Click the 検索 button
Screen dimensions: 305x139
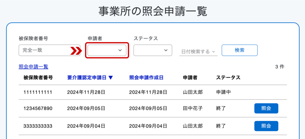point(240,50)
